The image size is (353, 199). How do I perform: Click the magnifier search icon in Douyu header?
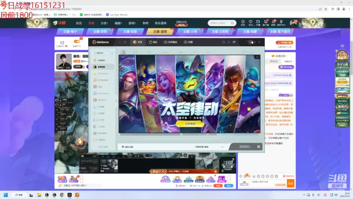tap(233, 23)
